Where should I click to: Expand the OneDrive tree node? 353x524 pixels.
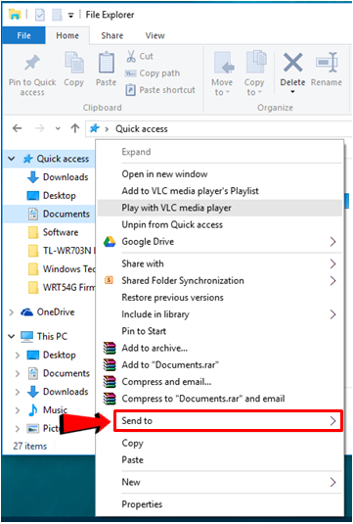12,312
